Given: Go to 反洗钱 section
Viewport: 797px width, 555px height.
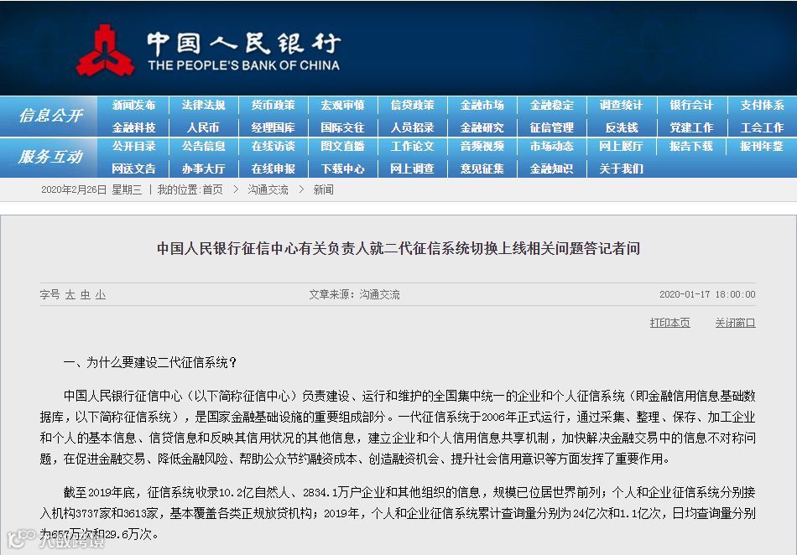Looking at the screenshot, I should (x=621, y=127).
